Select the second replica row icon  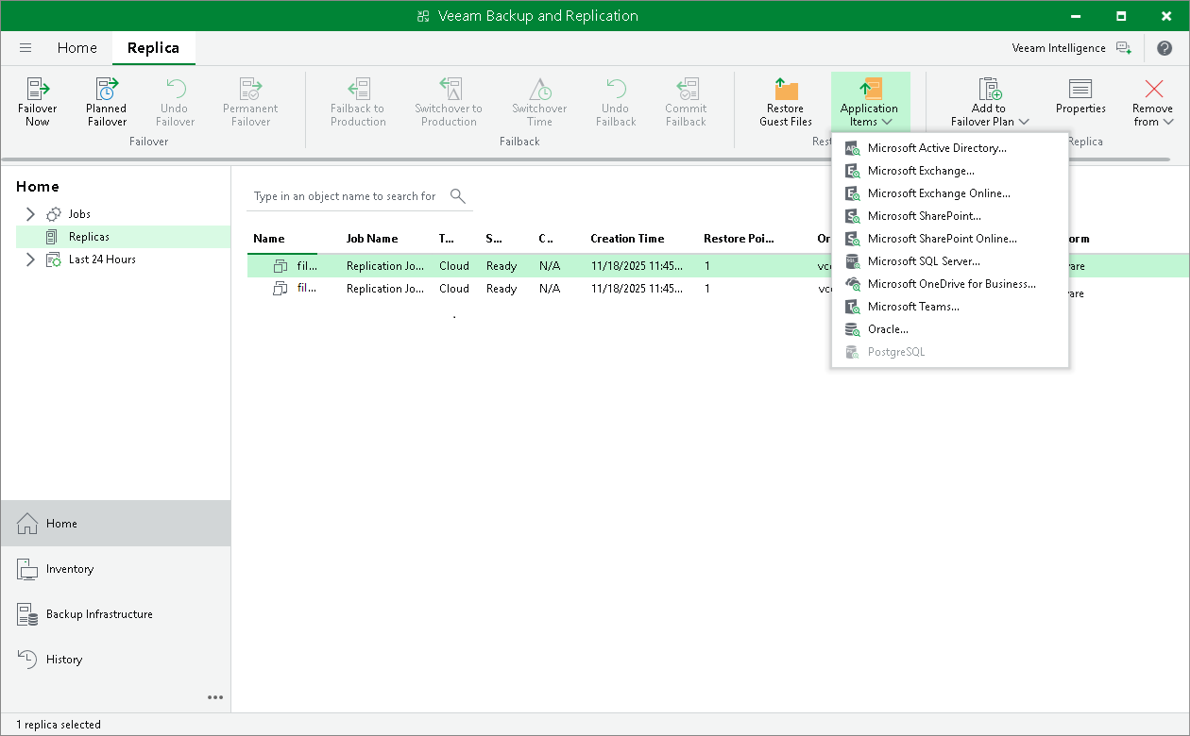point(280,289)
